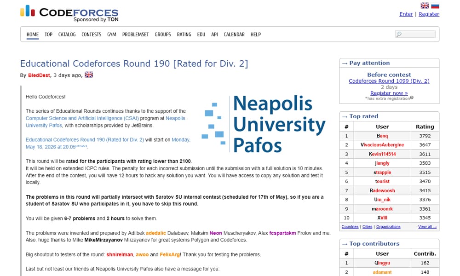This screenshot has height=276, width=460.
Task: Open the GYM menu item
Action: coord(111,34)
